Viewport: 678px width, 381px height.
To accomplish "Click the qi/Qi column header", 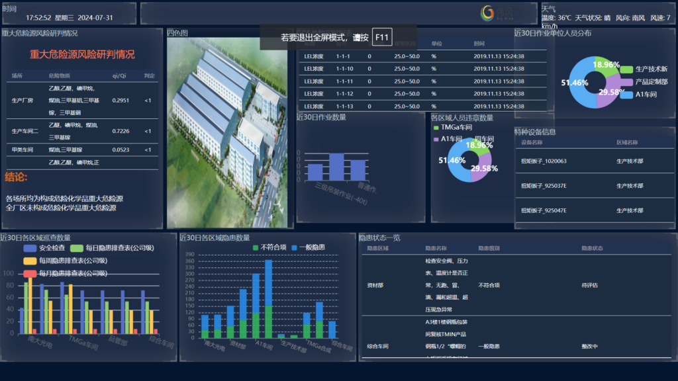I will point(119,75).
